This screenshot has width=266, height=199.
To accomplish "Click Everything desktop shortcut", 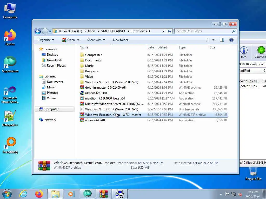I will [x=10, y=145].
